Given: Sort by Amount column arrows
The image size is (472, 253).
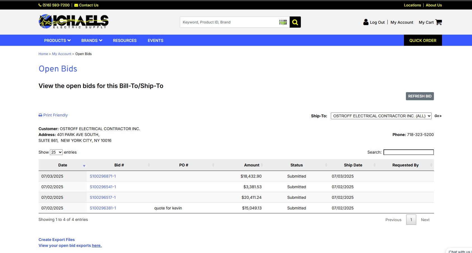Looking at the screenshot, I should [262, 165].
